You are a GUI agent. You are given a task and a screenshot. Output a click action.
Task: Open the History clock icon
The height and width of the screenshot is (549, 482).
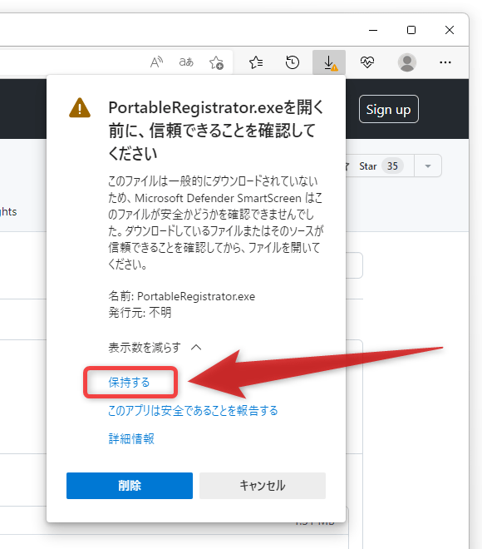pos(292,62)
